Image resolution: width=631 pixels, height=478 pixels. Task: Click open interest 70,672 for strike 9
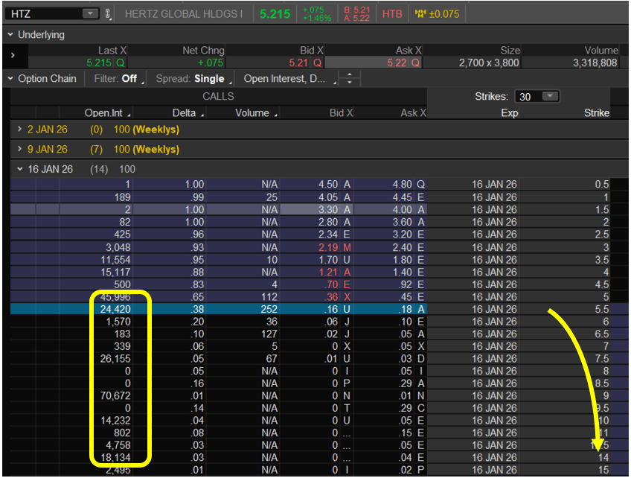(x=115, y=396)
